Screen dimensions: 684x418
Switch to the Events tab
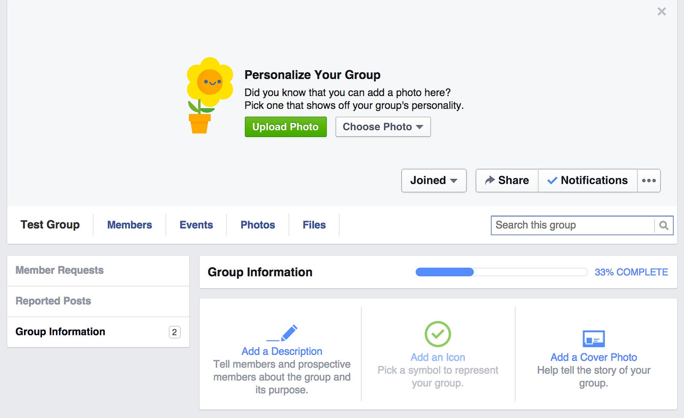(196, 225)
